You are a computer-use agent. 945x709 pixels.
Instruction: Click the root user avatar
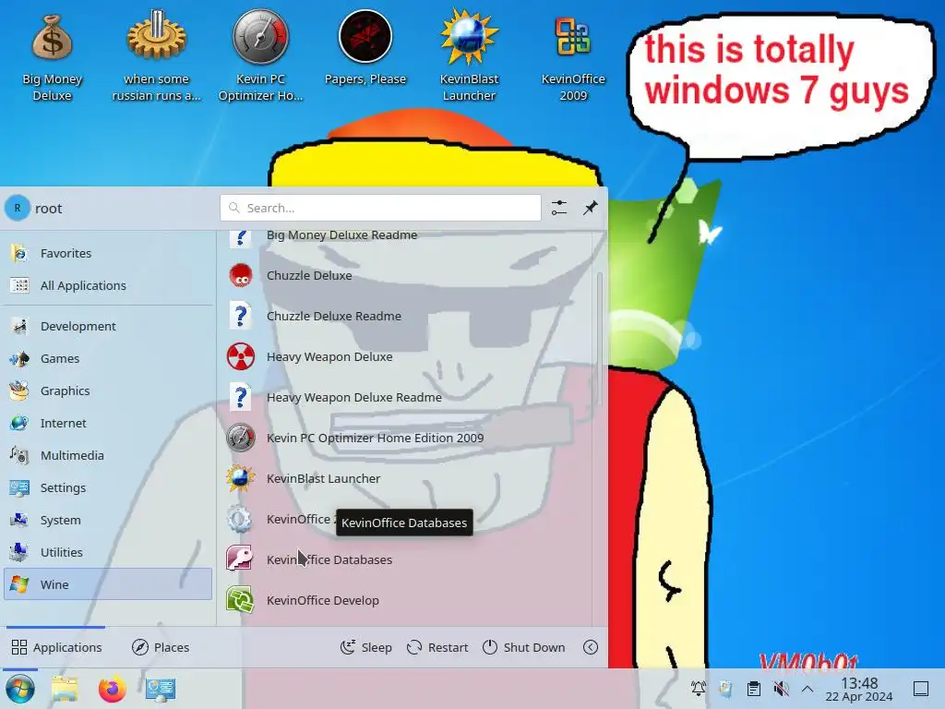coord(18,208)
